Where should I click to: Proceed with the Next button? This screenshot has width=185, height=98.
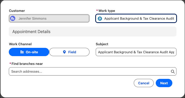tap(164, 83)
